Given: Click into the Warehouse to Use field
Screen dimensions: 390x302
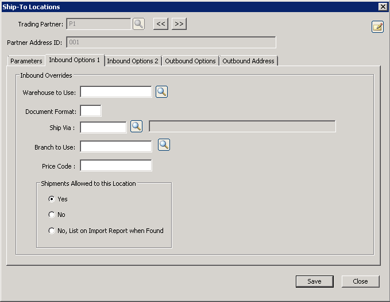Looking at the screenshot, I should point(116,92).
